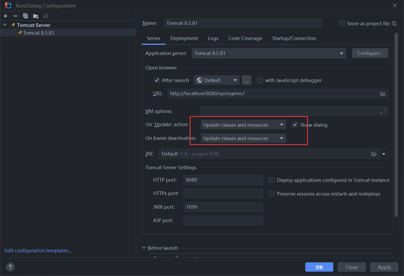Confirm with the OK button
Viewport: 404px width, 276px height.
(319, 267)
